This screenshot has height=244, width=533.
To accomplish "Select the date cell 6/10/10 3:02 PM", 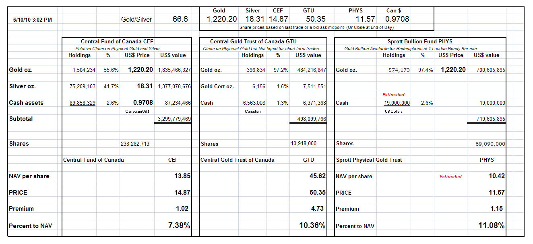I will pos(32,19).
